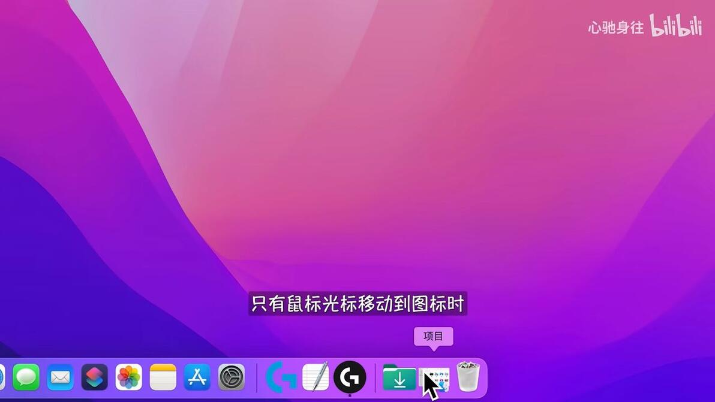Open black Logitech G HUB icon
This screenshot has height=402, width=715.
tap(350, 377)
